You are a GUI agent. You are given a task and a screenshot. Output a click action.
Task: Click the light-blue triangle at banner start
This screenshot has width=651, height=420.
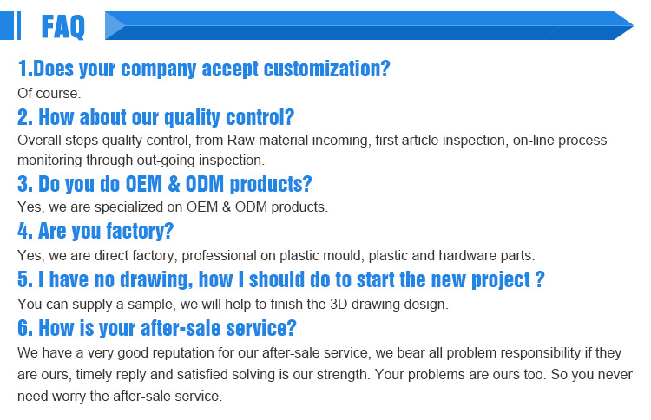(x=115, y=26)
